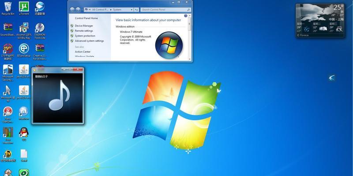Screen dimensions: 353x176
Task: Click the address bar refresh button
Action: coord(136,10)
